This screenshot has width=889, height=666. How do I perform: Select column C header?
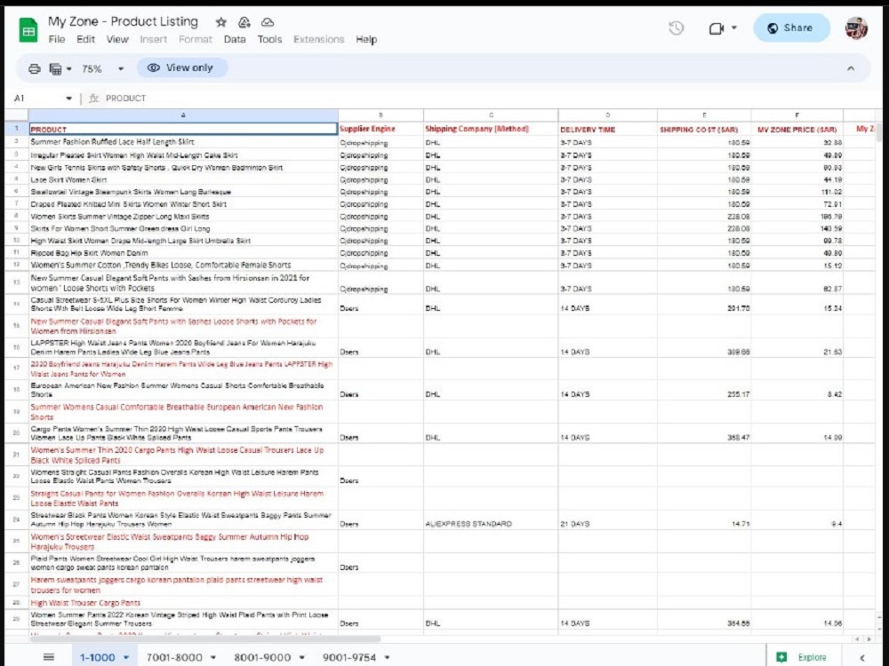491,115
